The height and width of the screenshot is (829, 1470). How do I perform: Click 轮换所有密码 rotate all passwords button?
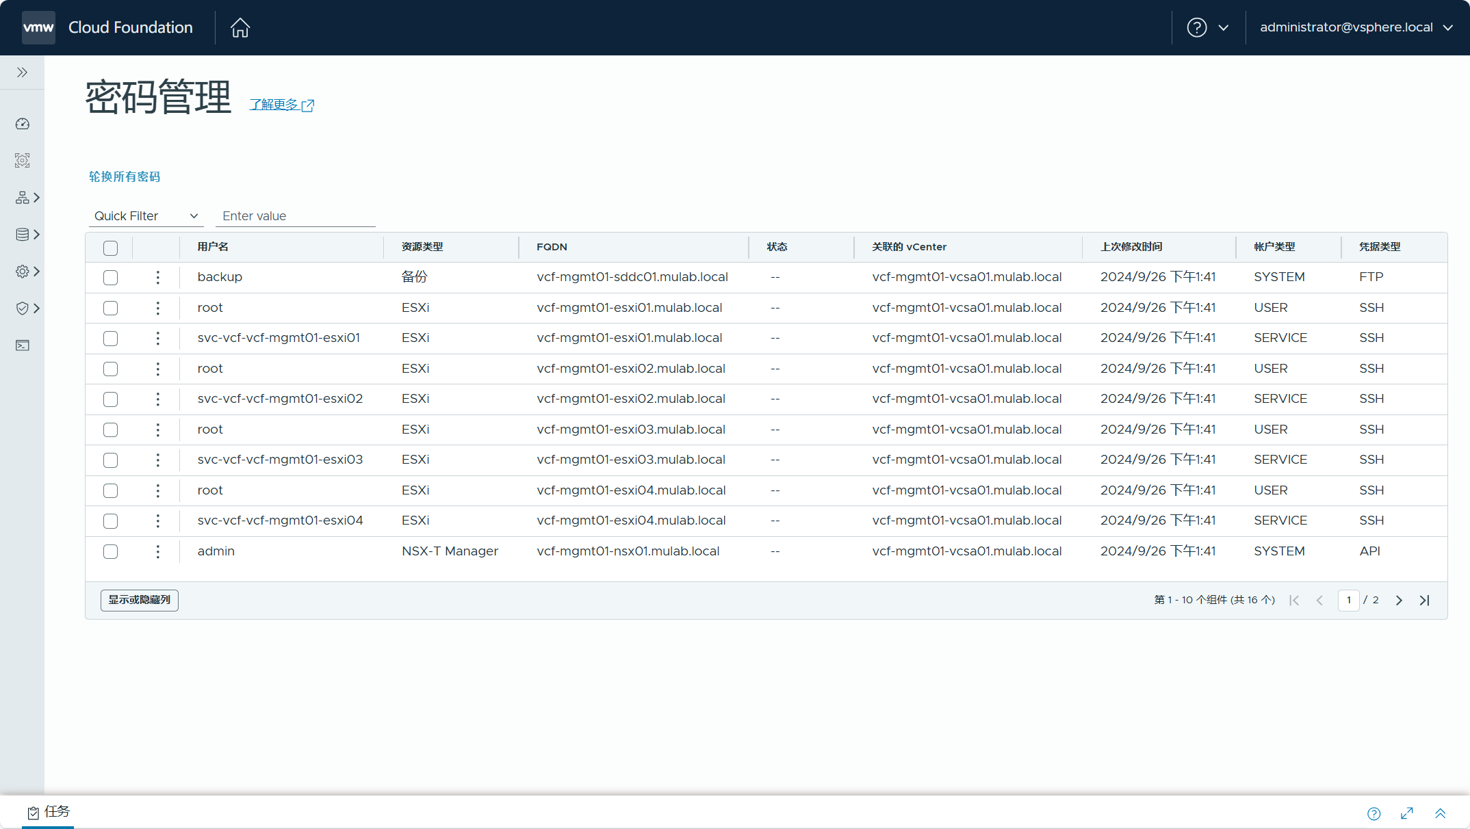(125, 176)
